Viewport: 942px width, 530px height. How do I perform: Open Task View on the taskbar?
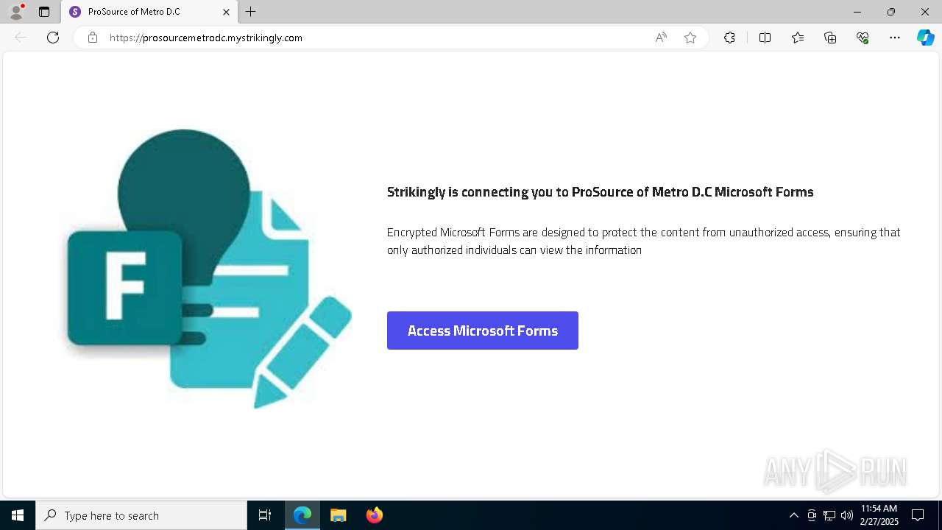pyautogui.click(x=265, y=515)
